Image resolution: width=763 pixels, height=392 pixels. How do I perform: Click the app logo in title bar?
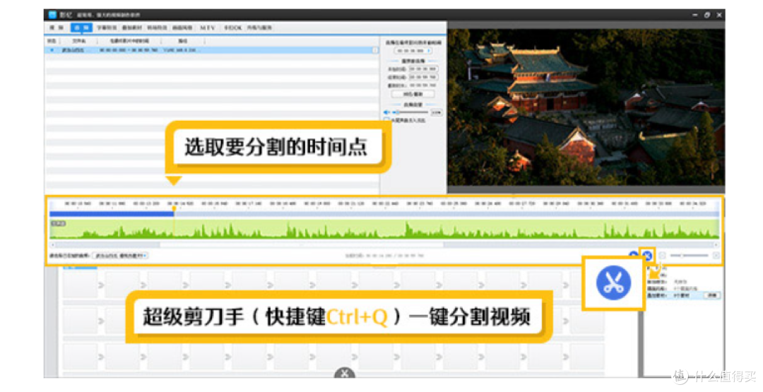[x=52, y=15]
